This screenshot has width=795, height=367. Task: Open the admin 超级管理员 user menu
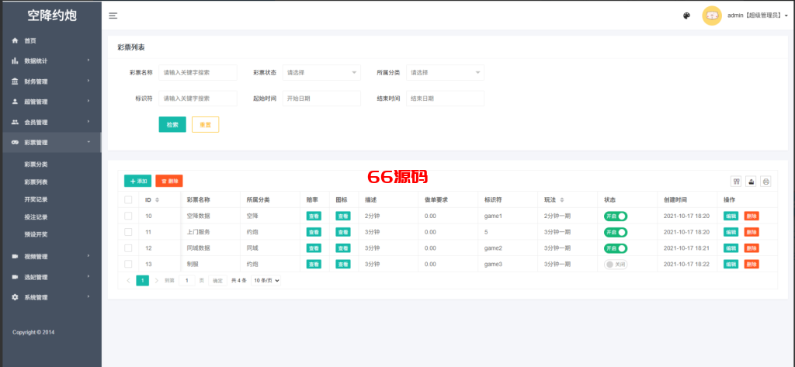point(758,16)
